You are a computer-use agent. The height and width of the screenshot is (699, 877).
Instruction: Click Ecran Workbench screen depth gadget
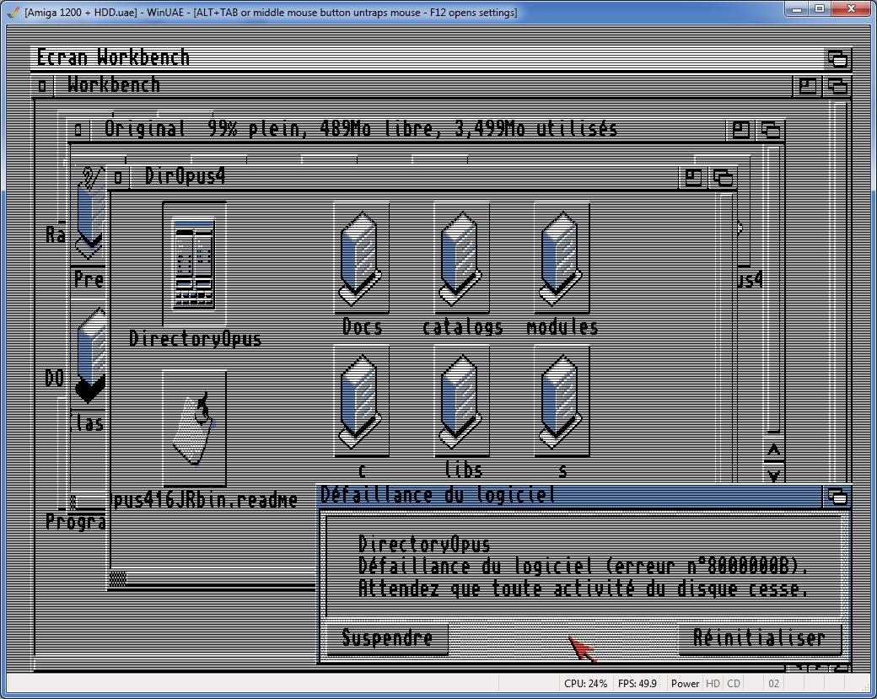tap(837, 58)
